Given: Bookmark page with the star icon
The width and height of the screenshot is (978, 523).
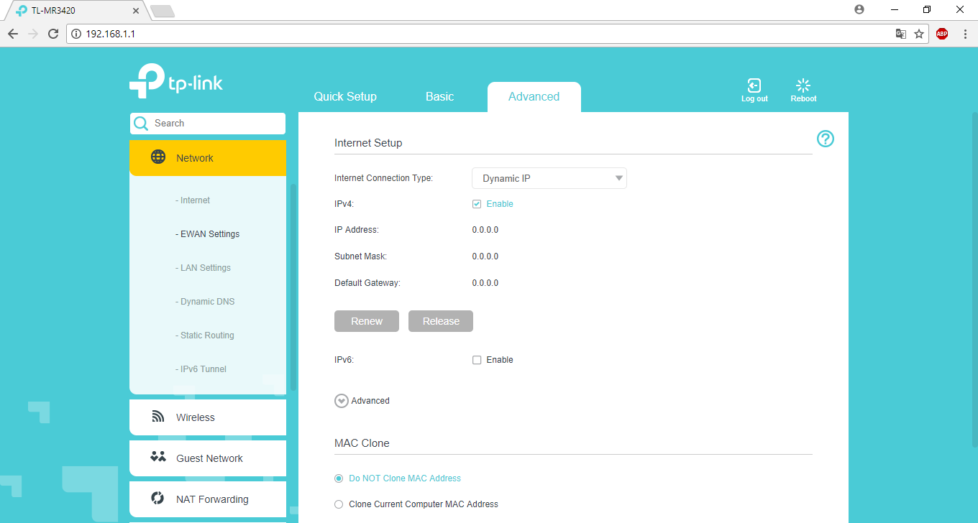Looking at the screenshot, I should [919, 34].
